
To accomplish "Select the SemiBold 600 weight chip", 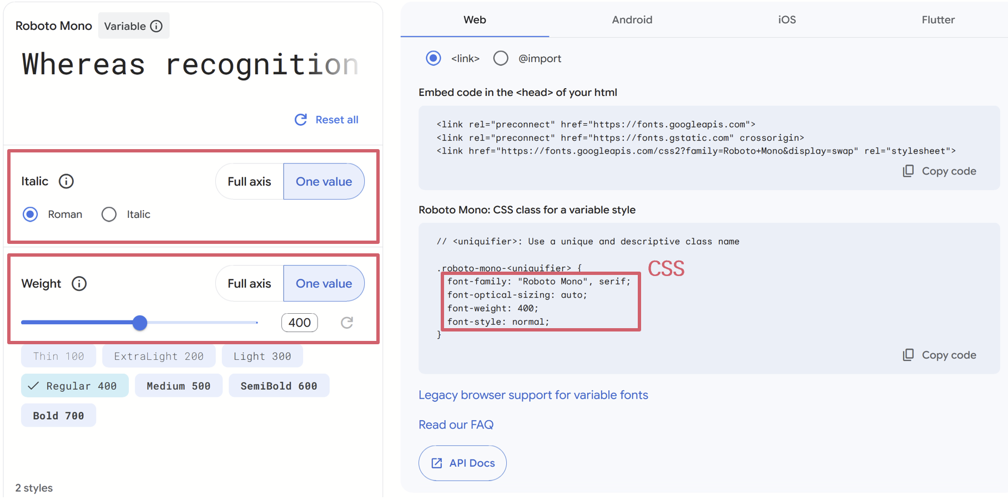I will [x=279, y=386].
